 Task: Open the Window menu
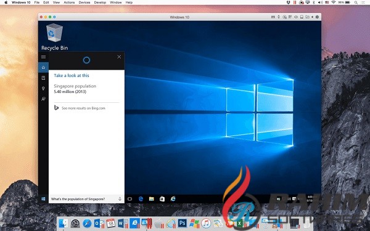click(x=116, y=2)
